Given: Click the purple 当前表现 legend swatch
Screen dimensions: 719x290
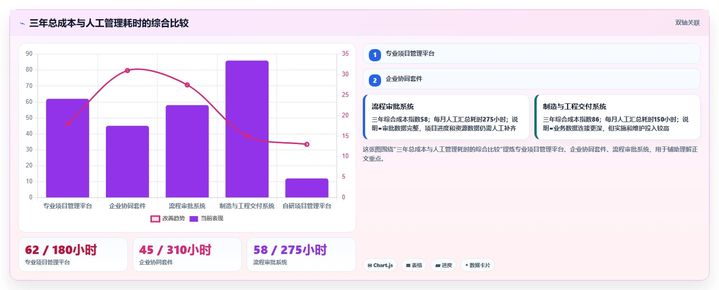Looking at the screenshot, I should (194, 218).
